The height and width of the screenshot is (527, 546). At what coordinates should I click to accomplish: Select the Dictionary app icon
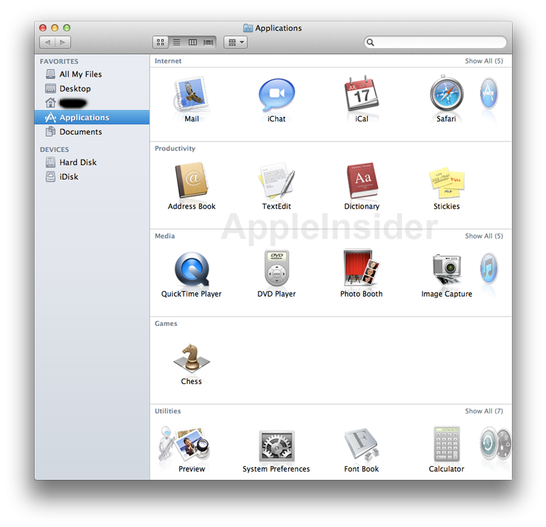pyautogui.click(x=362, y=182)
